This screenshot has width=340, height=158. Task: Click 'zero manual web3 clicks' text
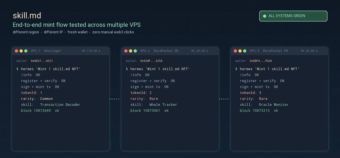click(x=113, y=32)
